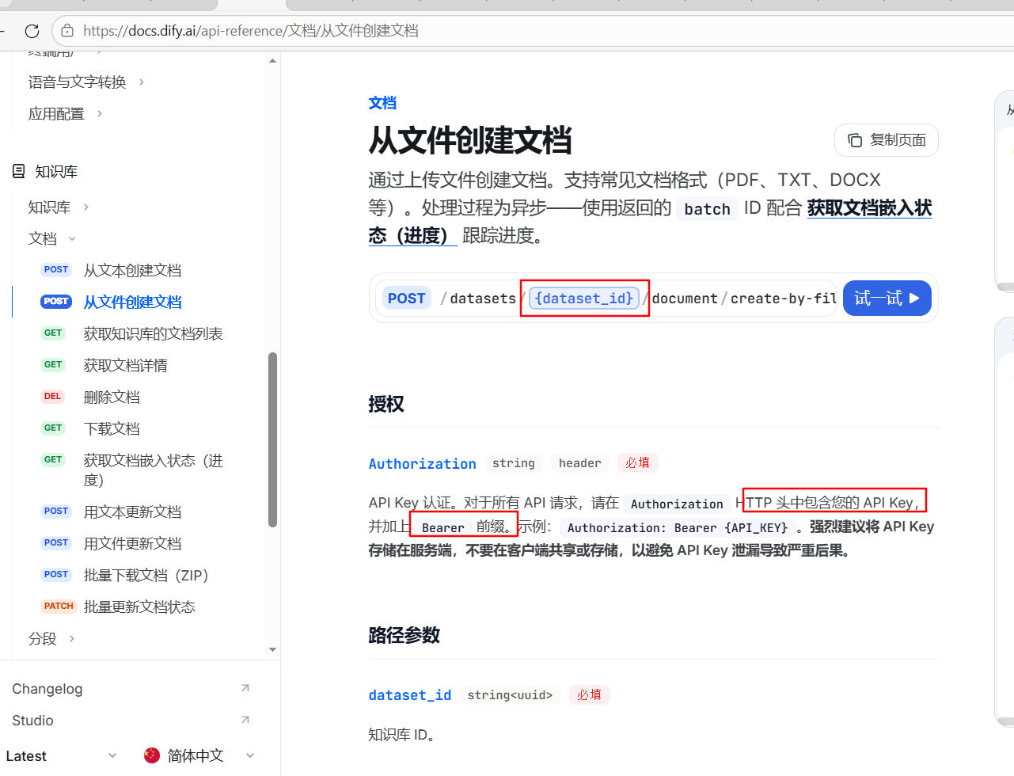This screenshot has height=776, width=1014.
Task: Click the copy icon in 复制页面 button
Action: click(x=855, y=140)
